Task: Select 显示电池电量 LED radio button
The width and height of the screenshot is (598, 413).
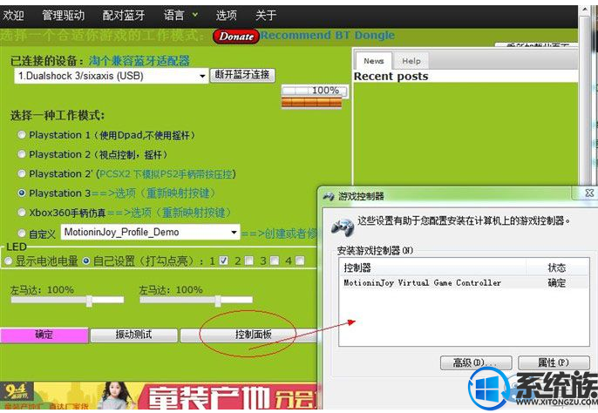Action: coord(8,261)
